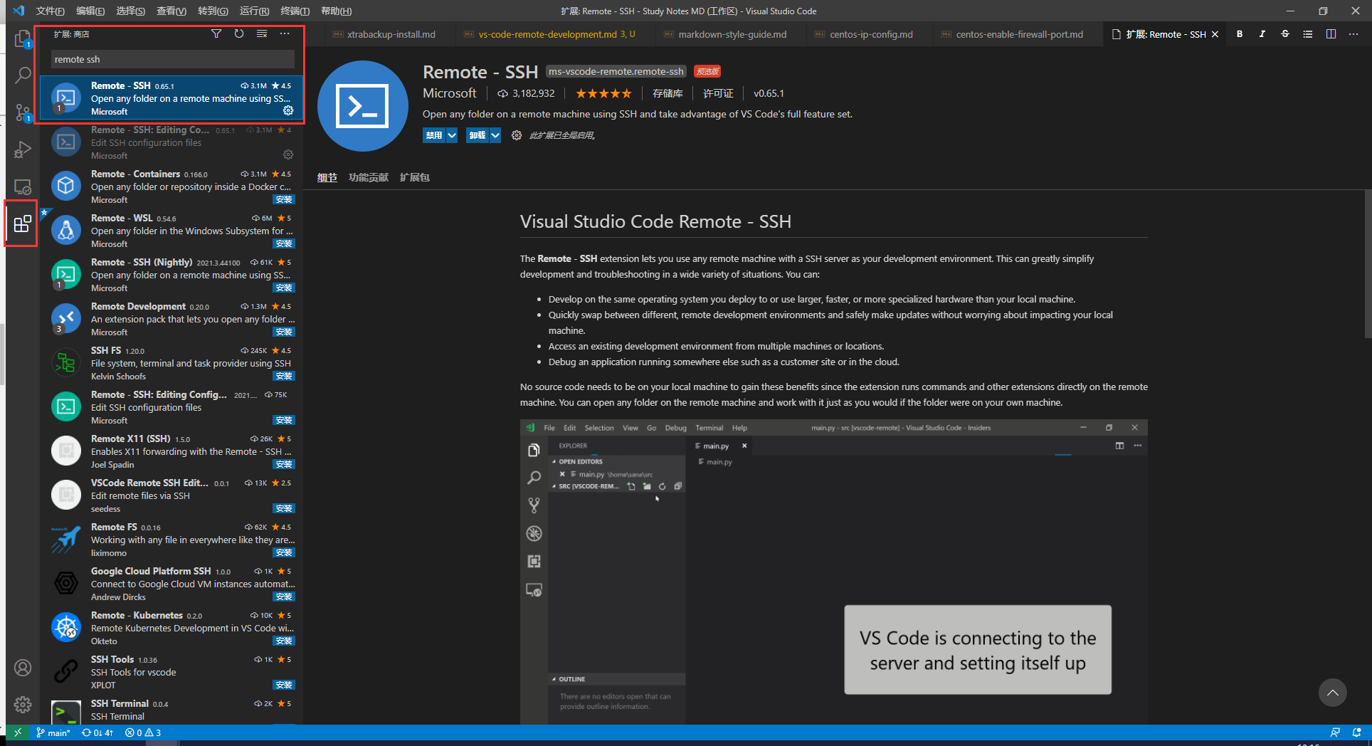Install the Remote - Containers extension
The height and width of the screenshot is (746, 1372).
(284, 200)
